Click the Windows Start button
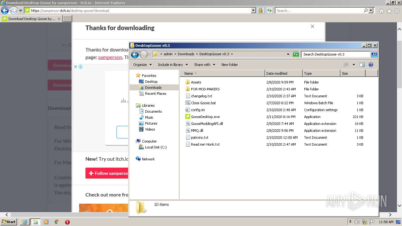This screenshot has height=226, width=402. (x=9, y=222)
